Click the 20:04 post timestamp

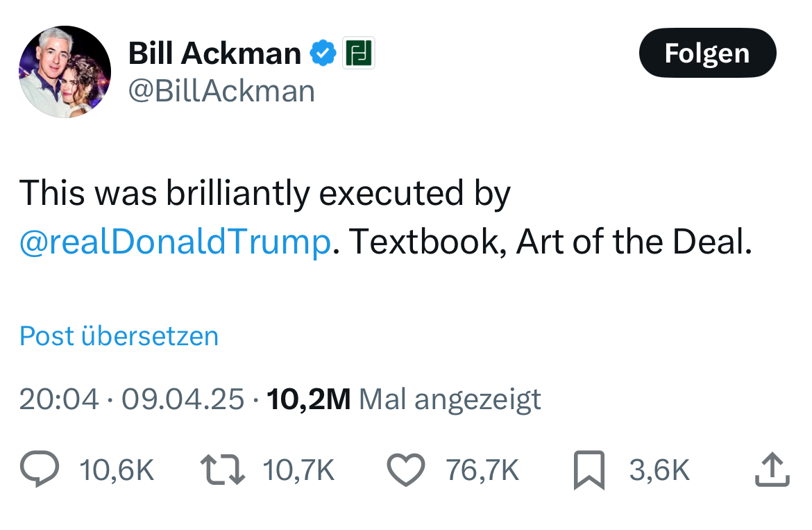[x=59, y=399]
